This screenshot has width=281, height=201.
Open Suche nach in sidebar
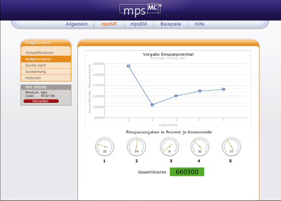point(46,65)
